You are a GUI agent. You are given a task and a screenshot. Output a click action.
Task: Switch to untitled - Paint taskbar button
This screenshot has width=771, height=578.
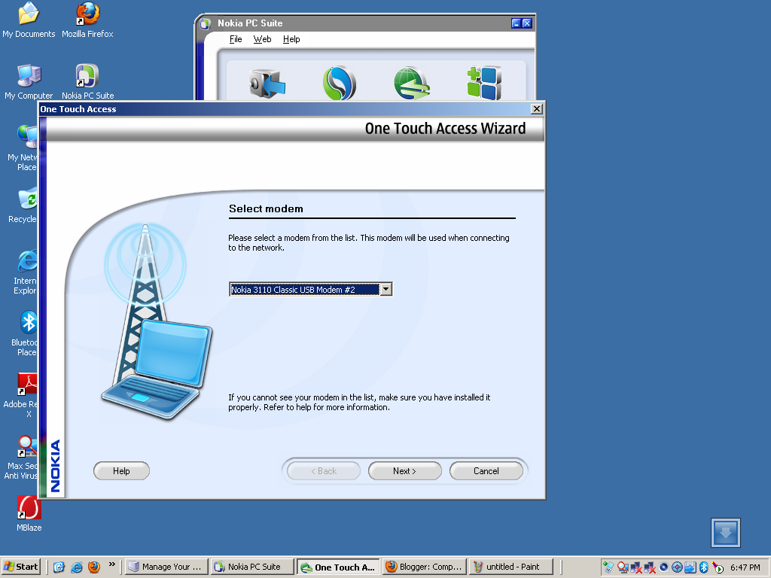pyautogui.click(x=510, y=567)
